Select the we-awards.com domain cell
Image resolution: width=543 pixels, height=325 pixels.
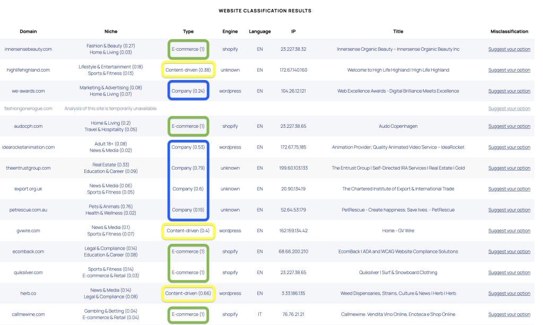[28, 91]
